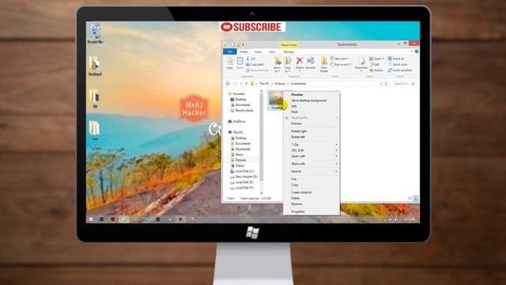Image resolution: width=506 pixels, height=285 pixels.
Task: Switch to large icons view in status bar
Action: 416,199
